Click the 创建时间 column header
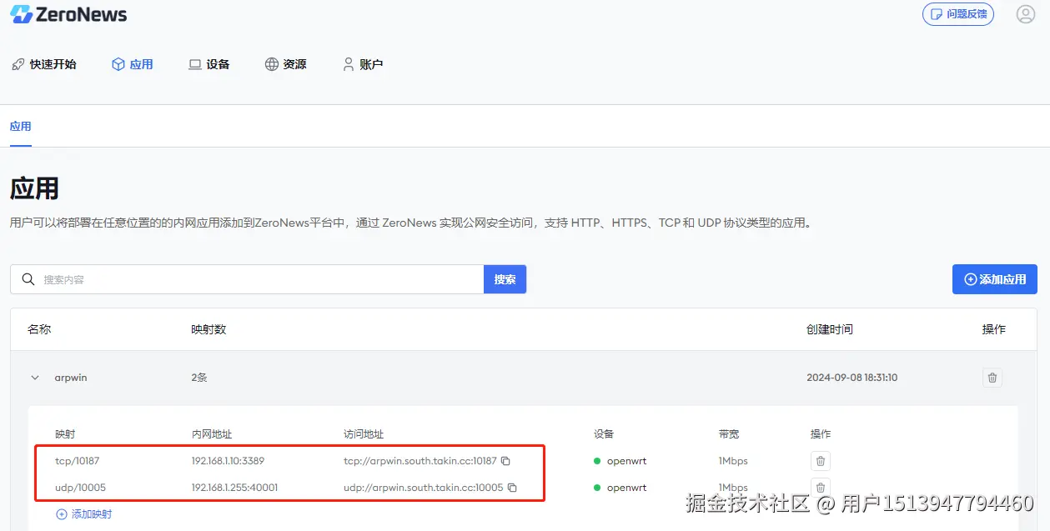Image resolution: width=1050 pixels, height=531 pixels. (830, 329)
